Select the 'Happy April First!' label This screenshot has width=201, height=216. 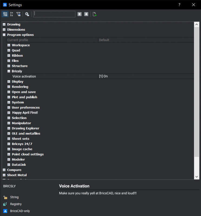tap(25, 113)
